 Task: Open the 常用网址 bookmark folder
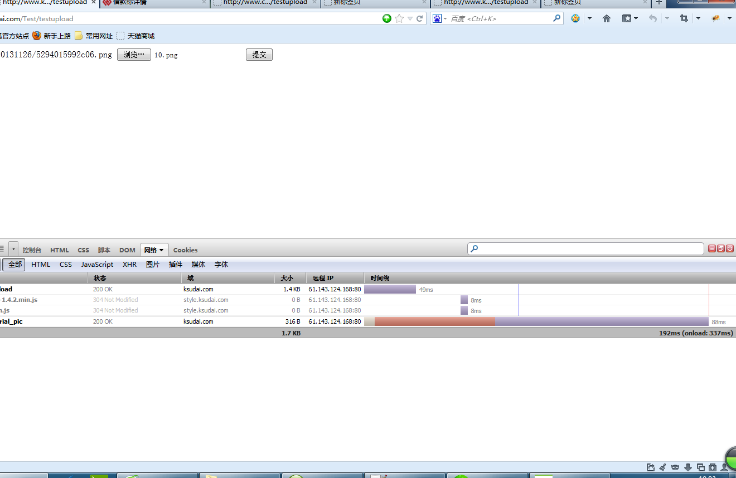[x=94, y=36]
